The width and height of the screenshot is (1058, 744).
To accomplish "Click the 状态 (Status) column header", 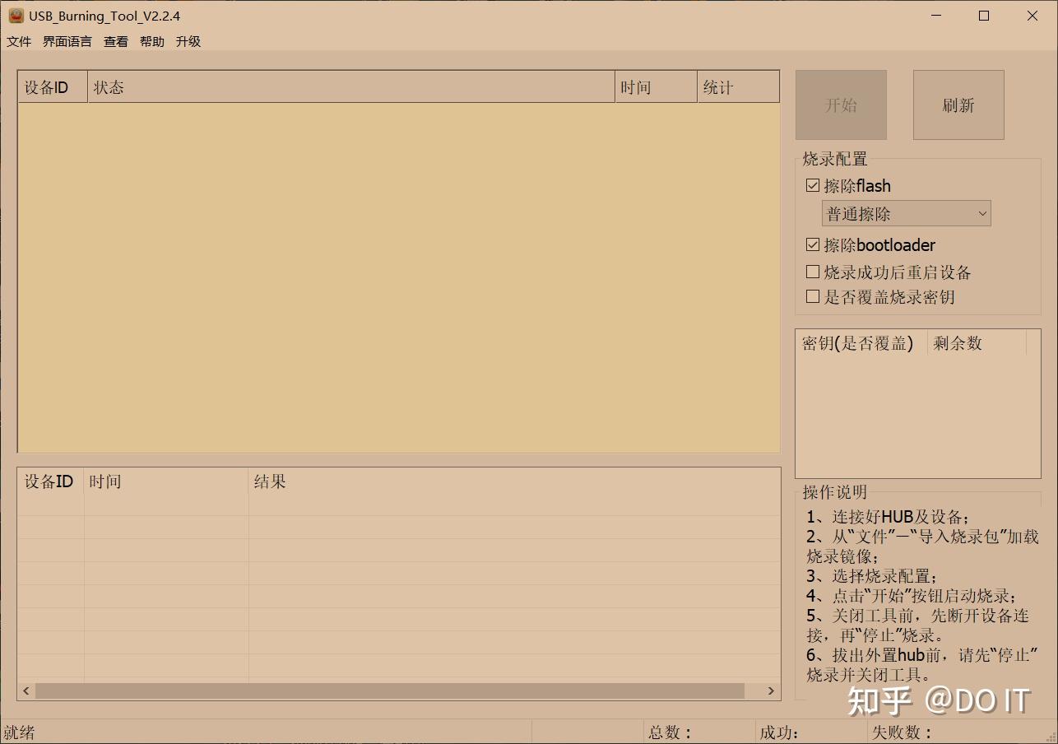I will (109, 86).
